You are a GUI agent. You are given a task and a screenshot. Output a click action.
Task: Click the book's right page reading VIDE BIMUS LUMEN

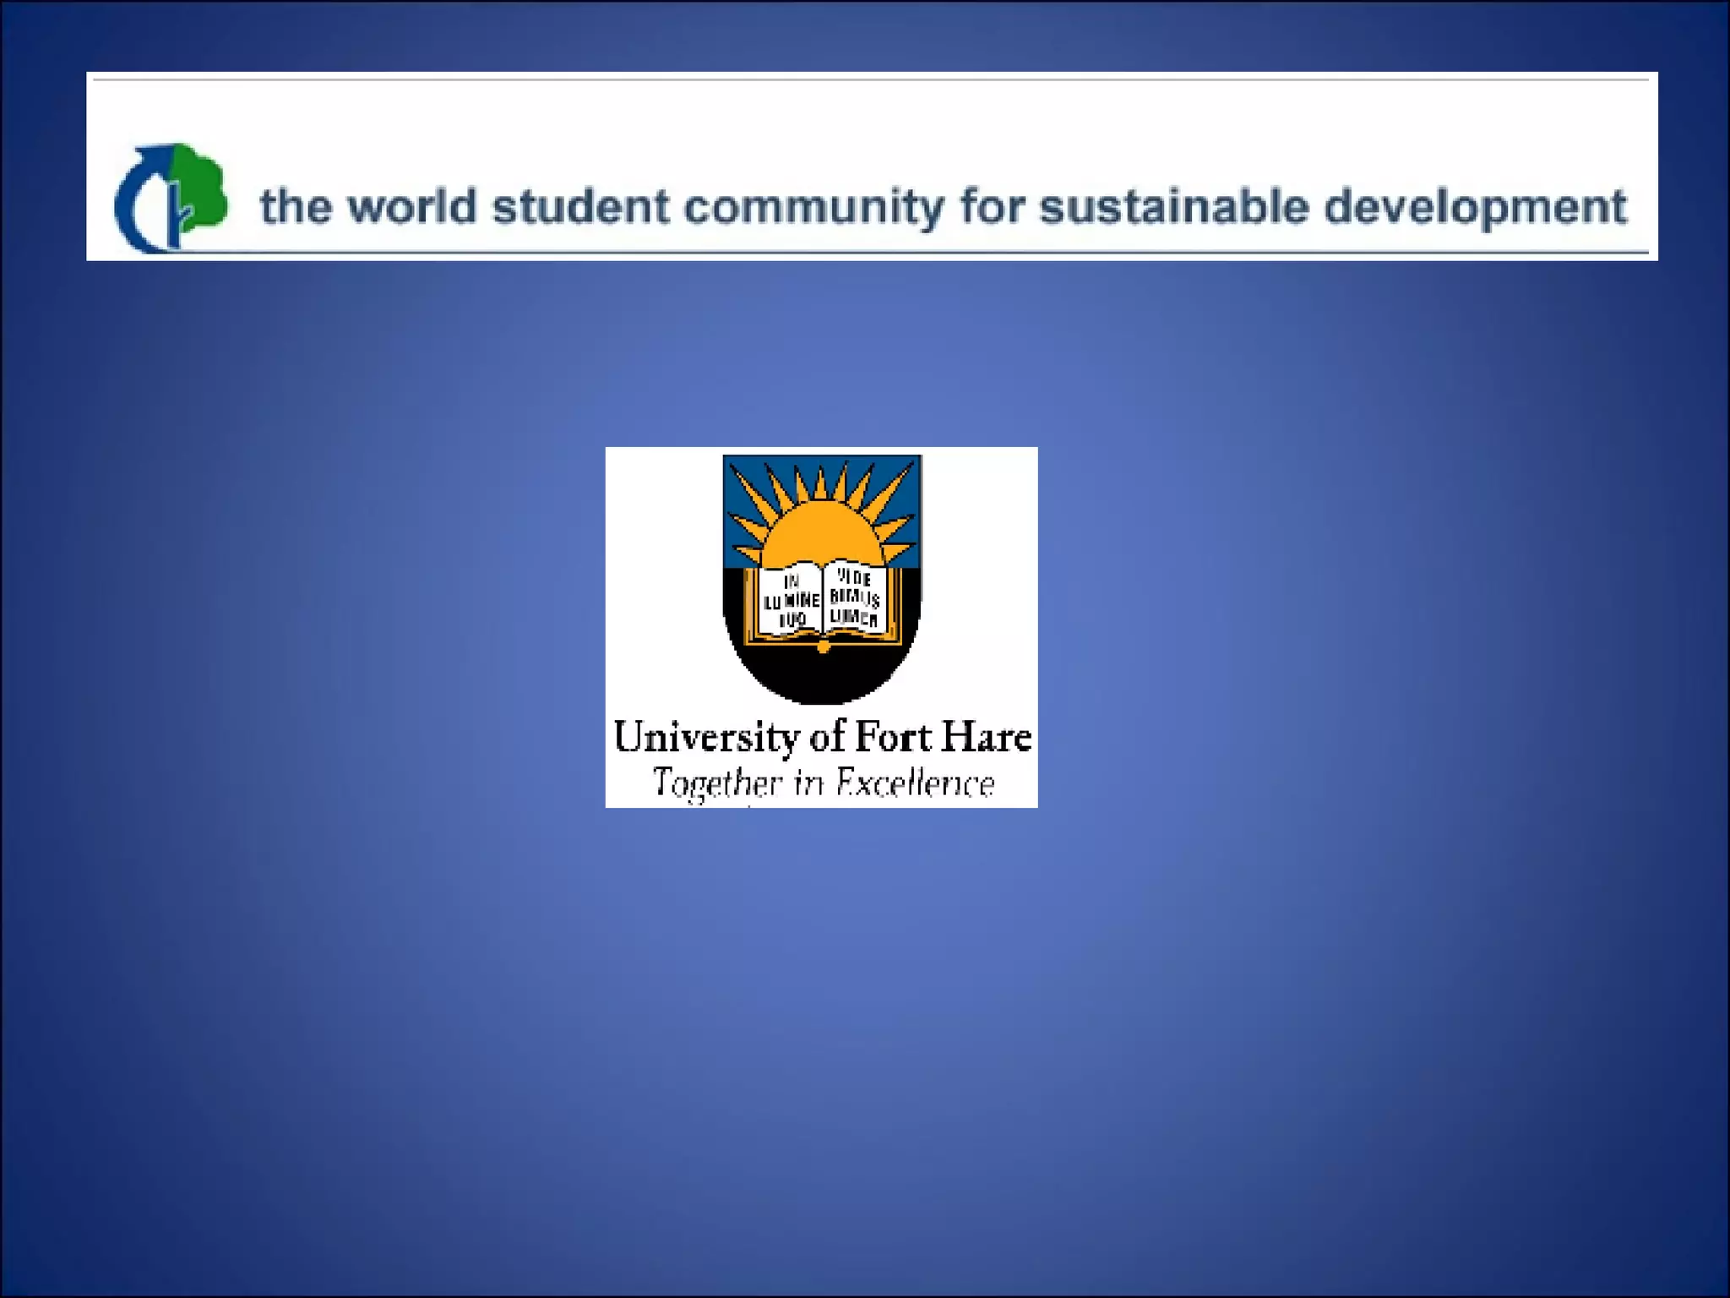click(x=855, y=597)
